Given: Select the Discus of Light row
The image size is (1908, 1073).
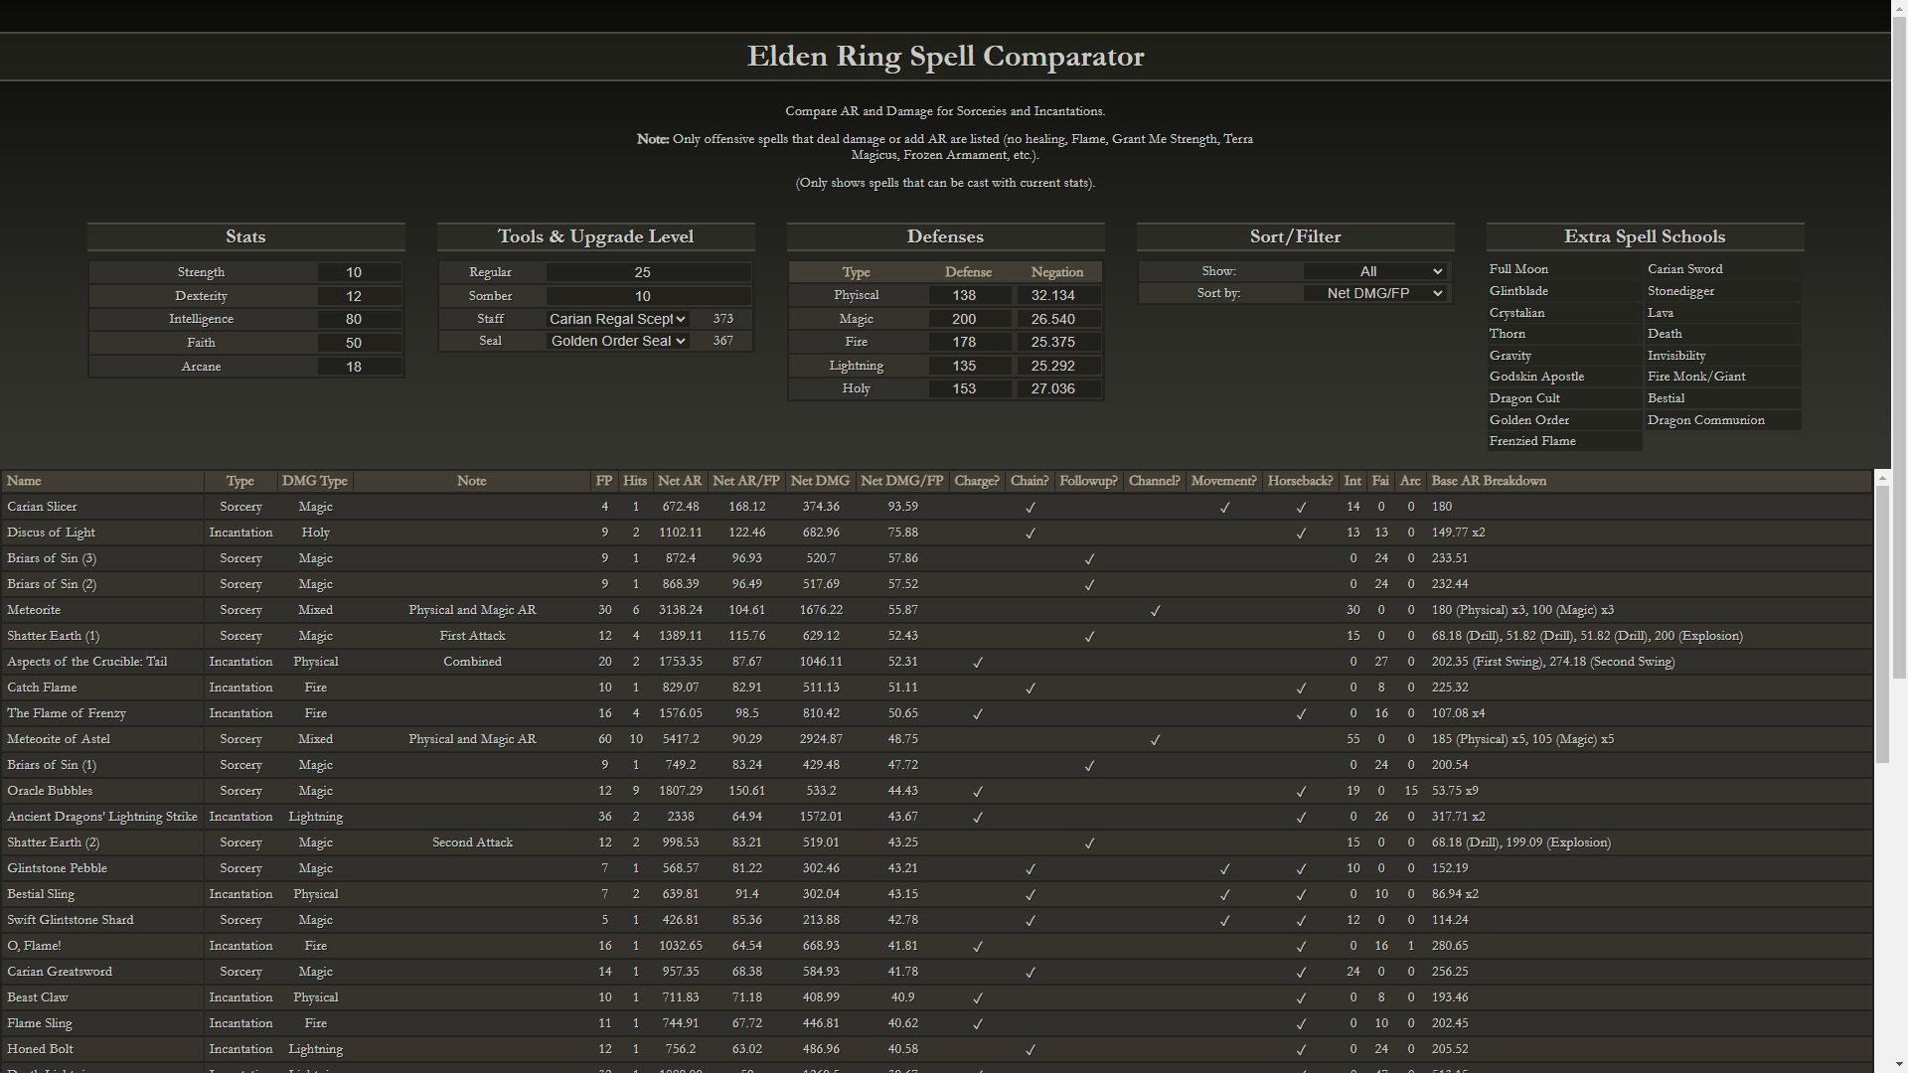Looking at the screenshot, I should click(937, 533).
